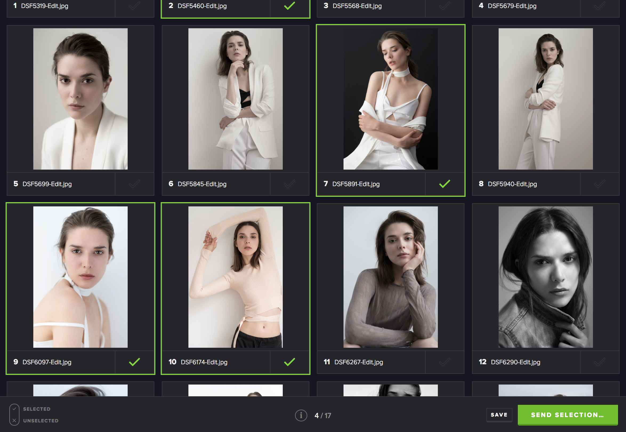Click the 4 / 17 selection counter
This screenshot has width=626, height=432.
tap(323, 415)
